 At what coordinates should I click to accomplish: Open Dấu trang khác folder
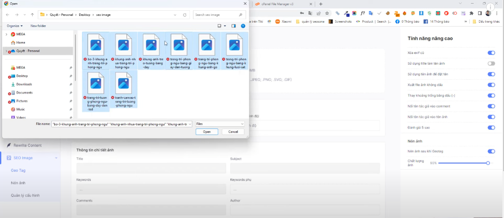tap(486, 21)
